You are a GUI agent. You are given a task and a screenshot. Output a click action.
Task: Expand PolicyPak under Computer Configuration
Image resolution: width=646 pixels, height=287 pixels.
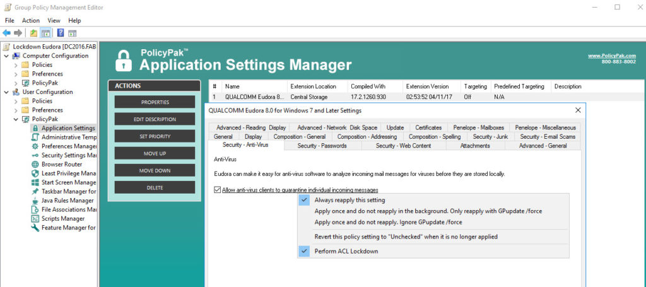click(x=16, y=83)
